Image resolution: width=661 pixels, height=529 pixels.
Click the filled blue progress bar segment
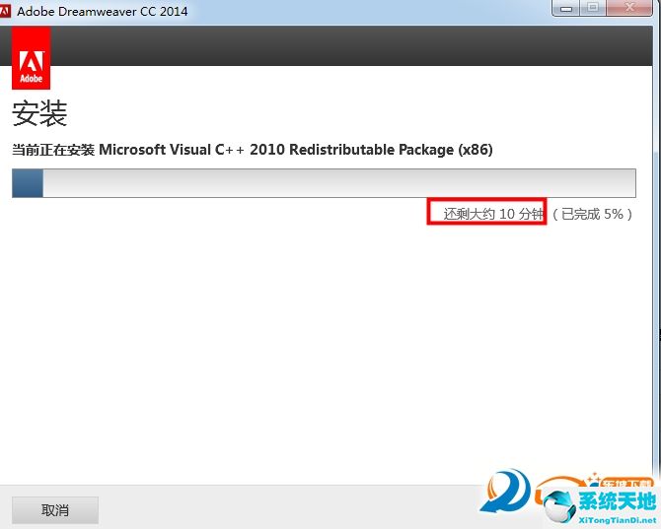point(28,183)
